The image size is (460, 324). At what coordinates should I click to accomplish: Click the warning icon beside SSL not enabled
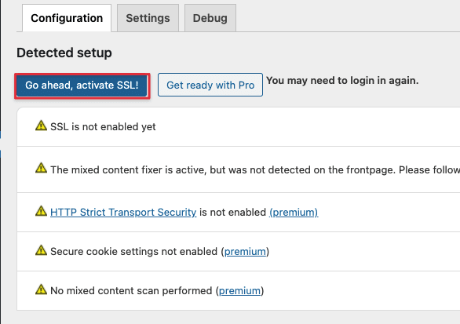point(41,126)
